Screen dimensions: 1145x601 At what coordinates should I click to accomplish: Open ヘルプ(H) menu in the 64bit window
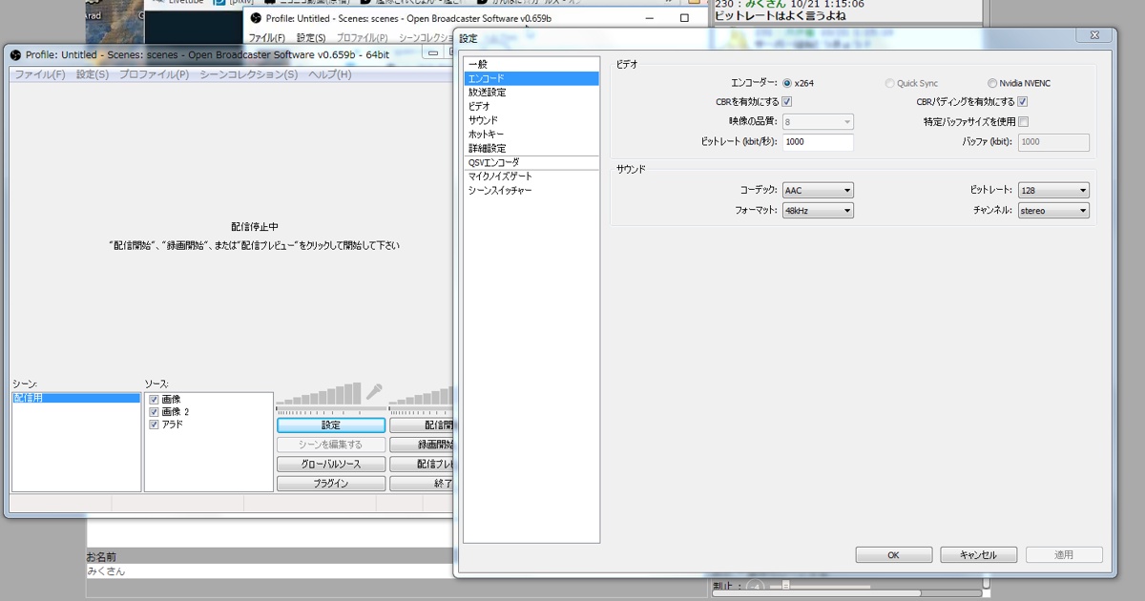(x=330, y=74)
